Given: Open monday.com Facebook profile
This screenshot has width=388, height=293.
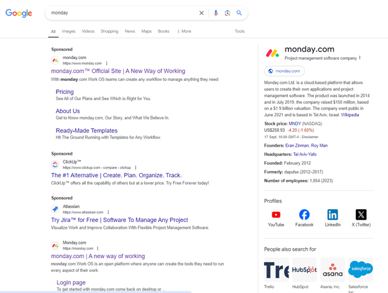Looking at the screenshot, I should point(304,218).
